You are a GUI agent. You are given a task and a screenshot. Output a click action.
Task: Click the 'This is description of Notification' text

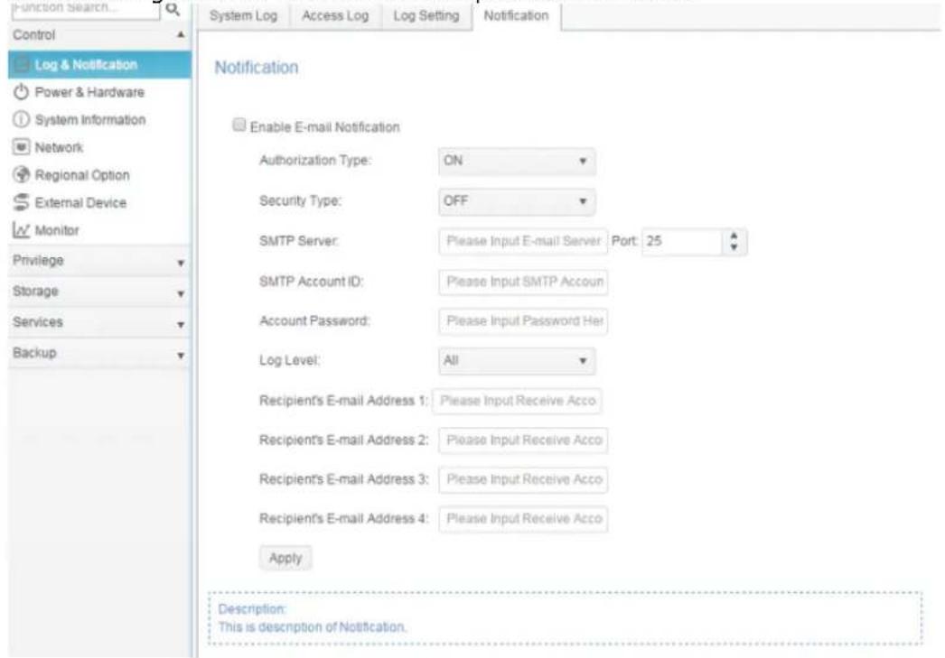pos(313,627)
